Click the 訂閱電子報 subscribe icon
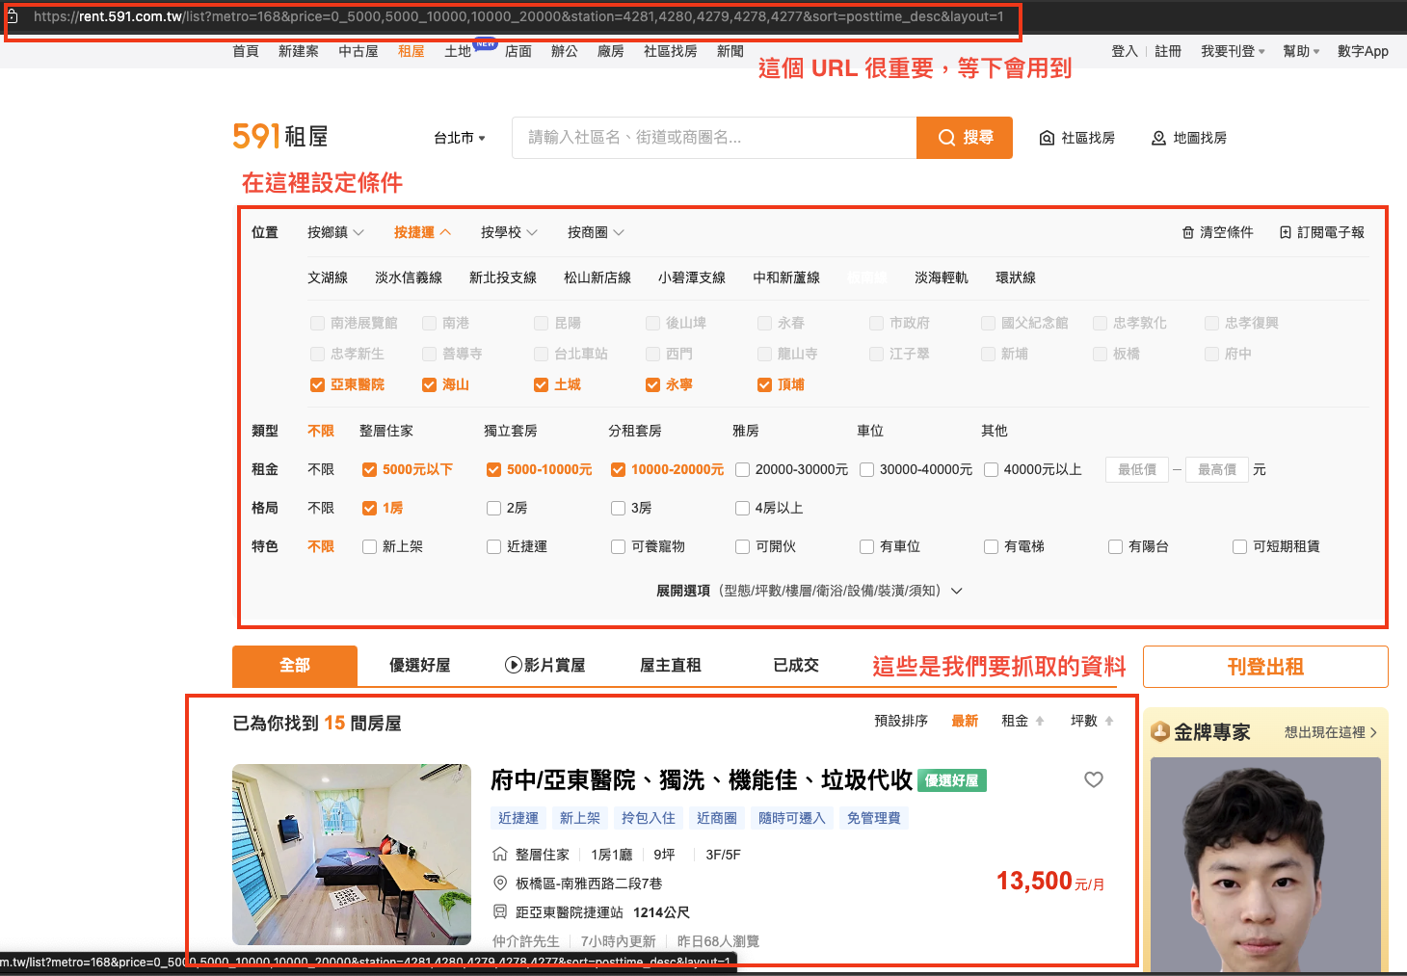1407x976 pixels. [x=1286, y=232]
